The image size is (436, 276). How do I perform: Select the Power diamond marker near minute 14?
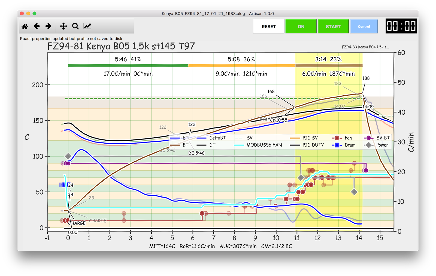(354, 192)
